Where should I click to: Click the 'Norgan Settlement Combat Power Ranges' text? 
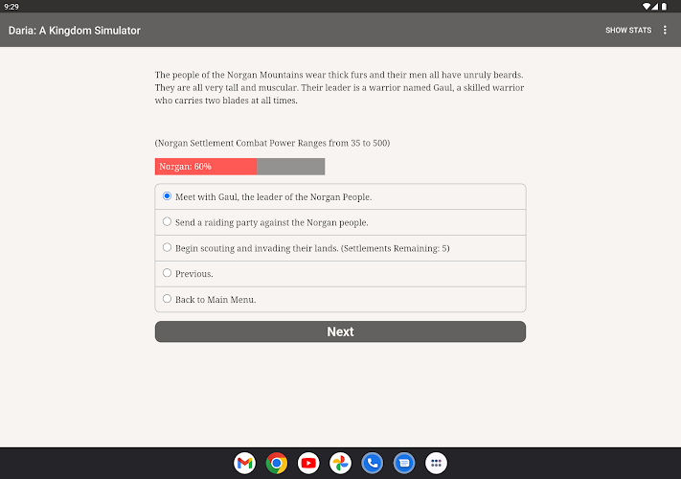272,143
